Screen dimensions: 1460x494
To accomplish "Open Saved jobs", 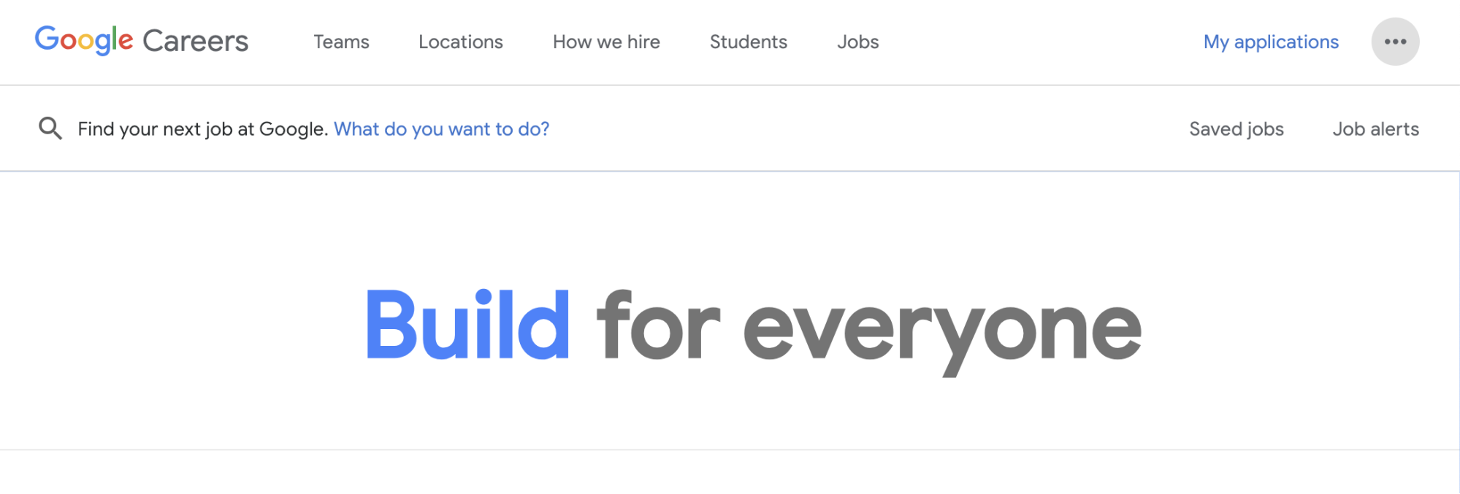I will pos(1236,129).
